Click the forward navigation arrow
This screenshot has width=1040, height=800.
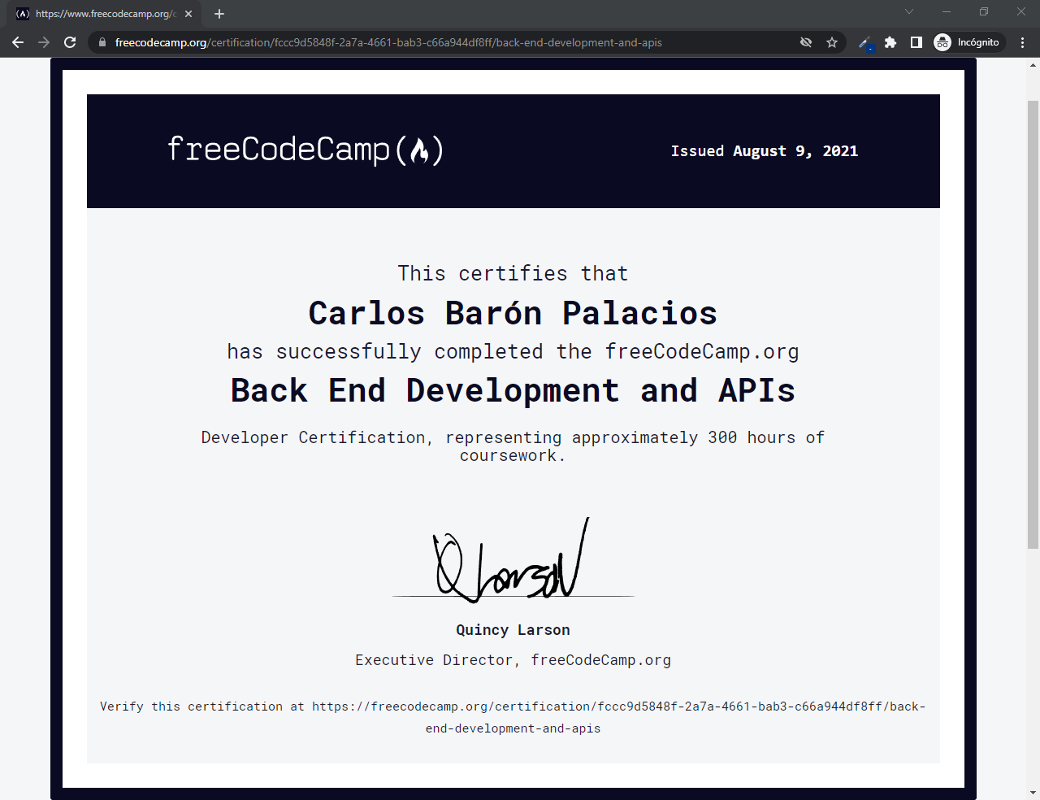point(44,42)
